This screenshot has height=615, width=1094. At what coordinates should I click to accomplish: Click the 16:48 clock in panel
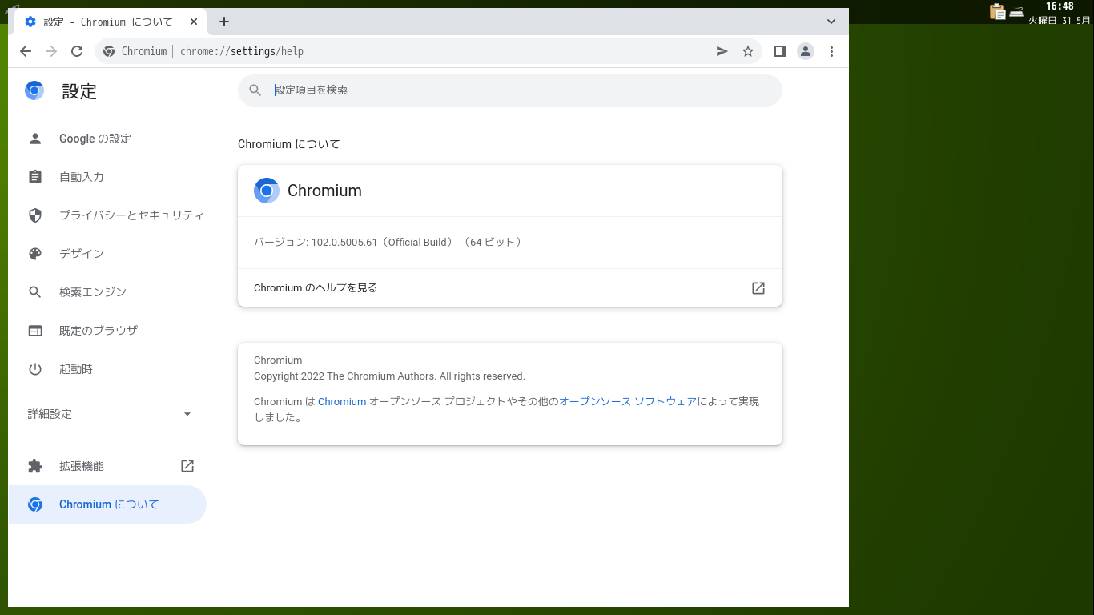point(1060,6)
